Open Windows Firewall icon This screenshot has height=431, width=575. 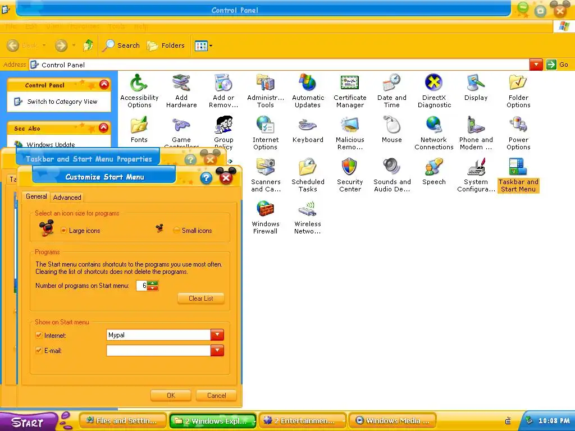pyautogui.click(x=266, y=217)
